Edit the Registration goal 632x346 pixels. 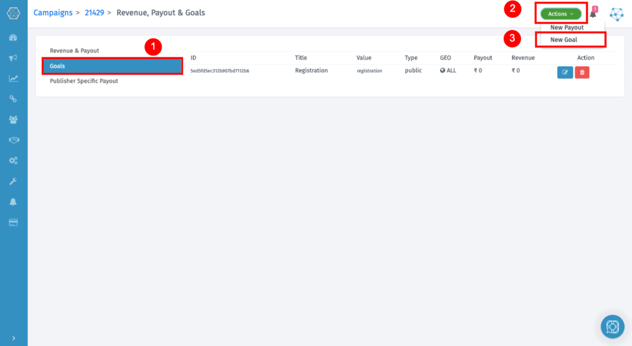pos(565,72)
